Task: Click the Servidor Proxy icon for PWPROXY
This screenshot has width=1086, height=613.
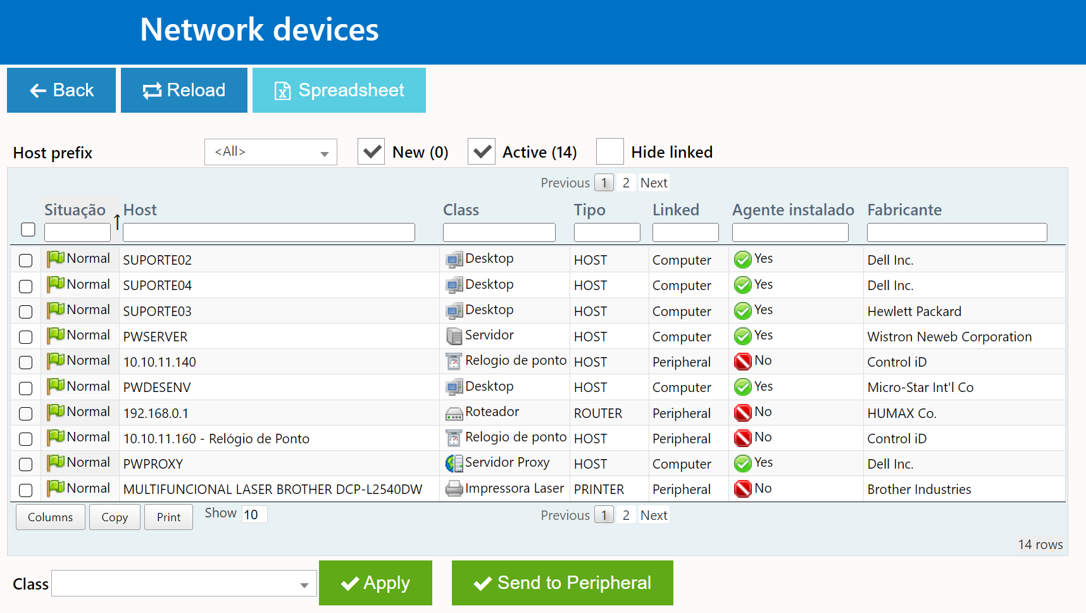Action: (454, 464)
